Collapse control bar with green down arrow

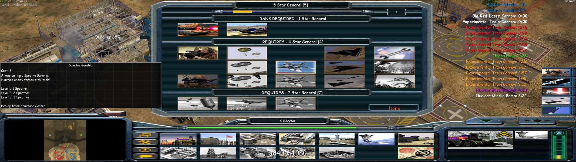coord(486,121)
